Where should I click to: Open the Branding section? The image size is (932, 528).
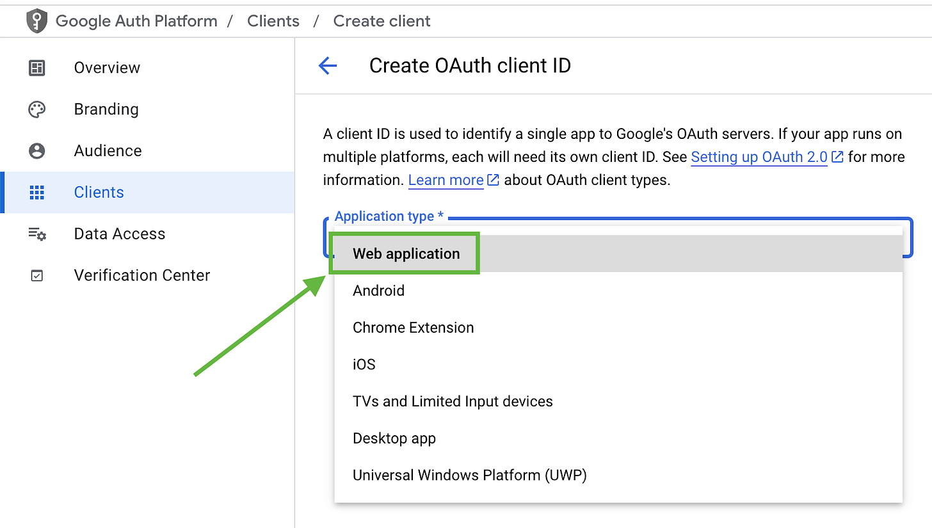pyautogui.click(x=147, y=109)
